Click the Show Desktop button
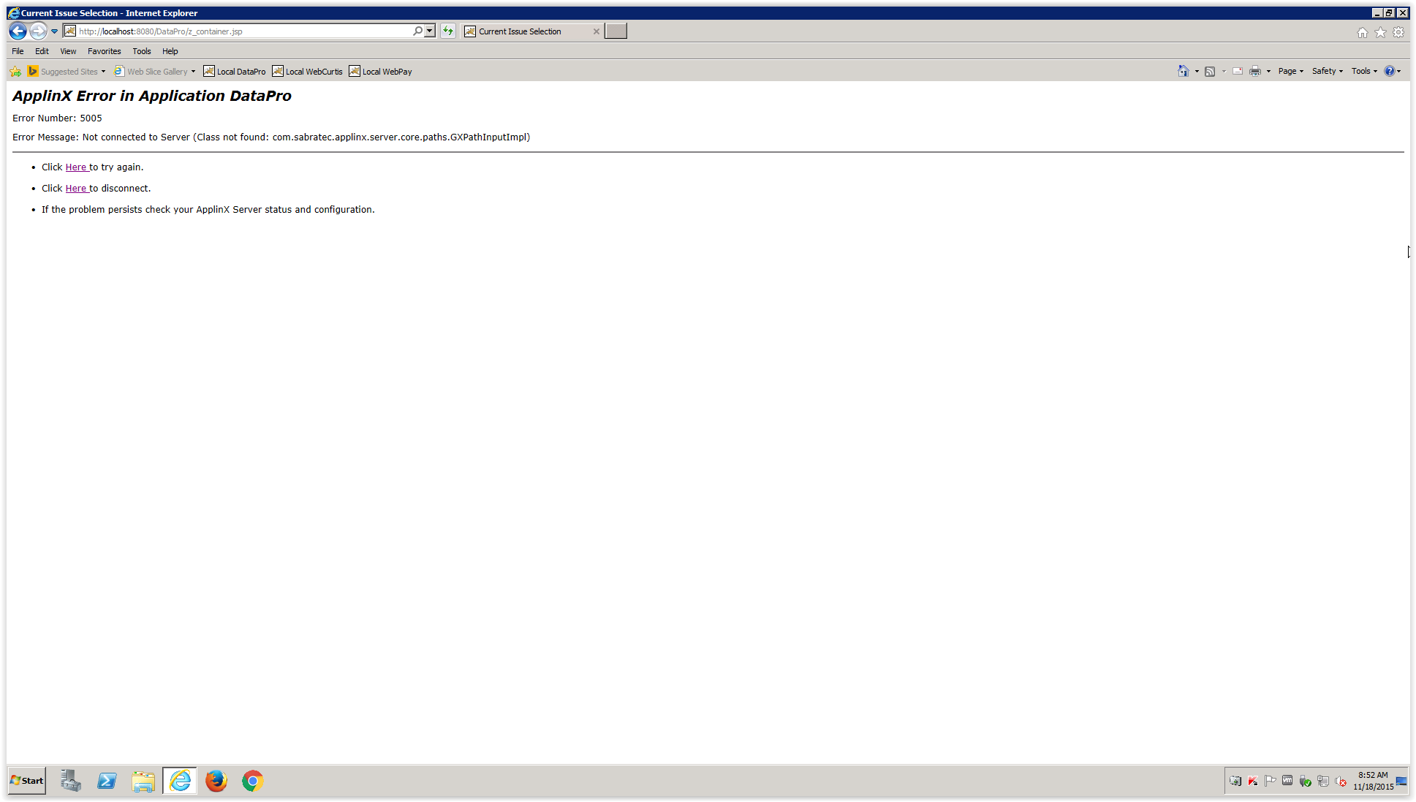This screenshot has height=802, width=1416. click(x=1402, y=781)
